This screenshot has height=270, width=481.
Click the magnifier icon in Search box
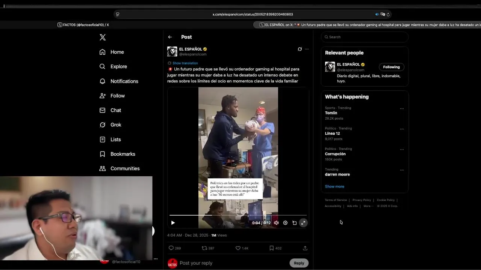point(326,37)
